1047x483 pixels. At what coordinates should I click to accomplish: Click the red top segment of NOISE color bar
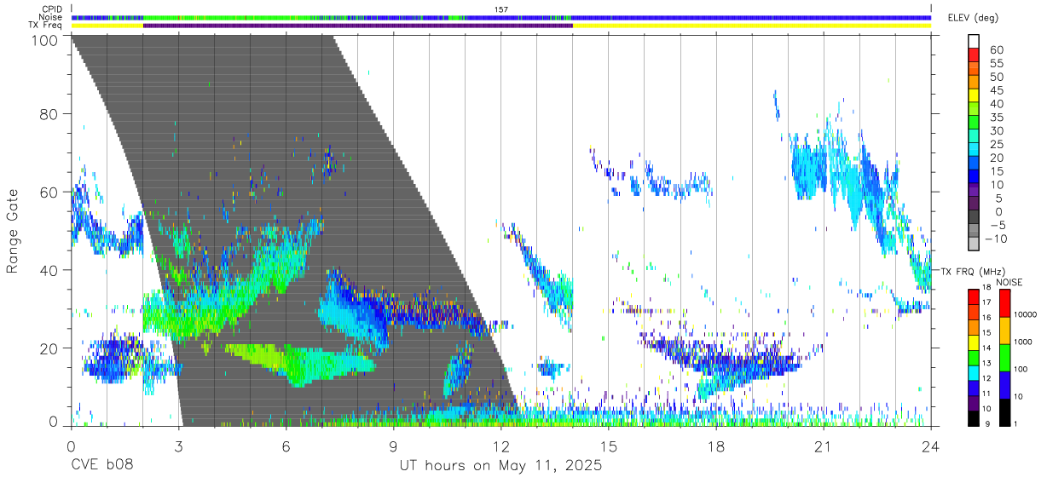pos(1004,303)
